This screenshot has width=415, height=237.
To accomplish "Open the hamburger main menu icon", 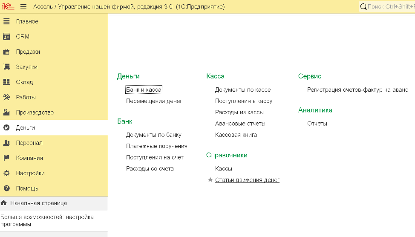I will [x=23, y=6].
